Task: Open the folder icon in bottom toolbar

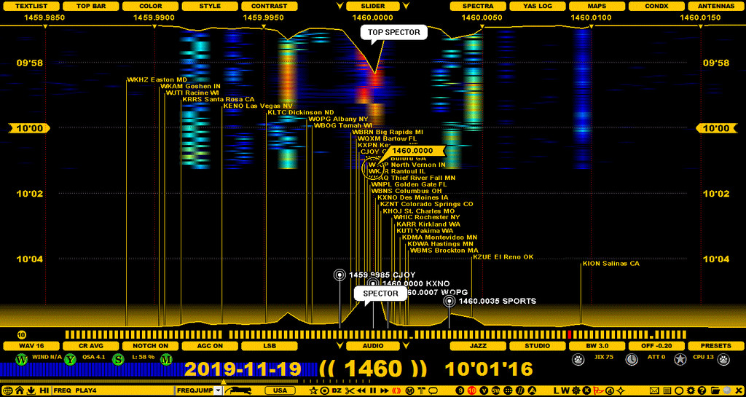Action: coord(715,390)
